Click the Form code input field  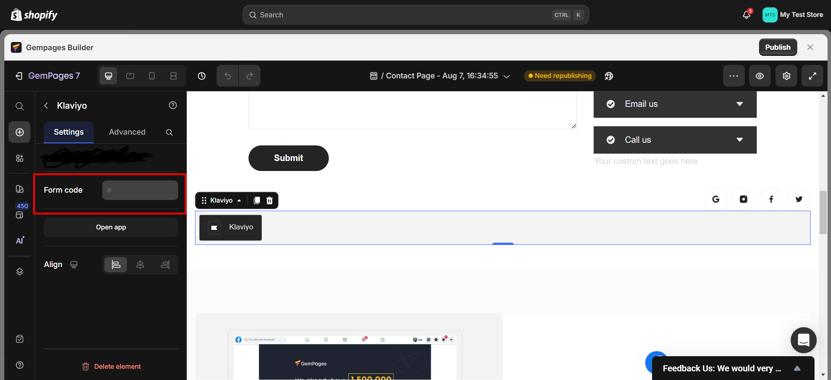pos(140,190)
